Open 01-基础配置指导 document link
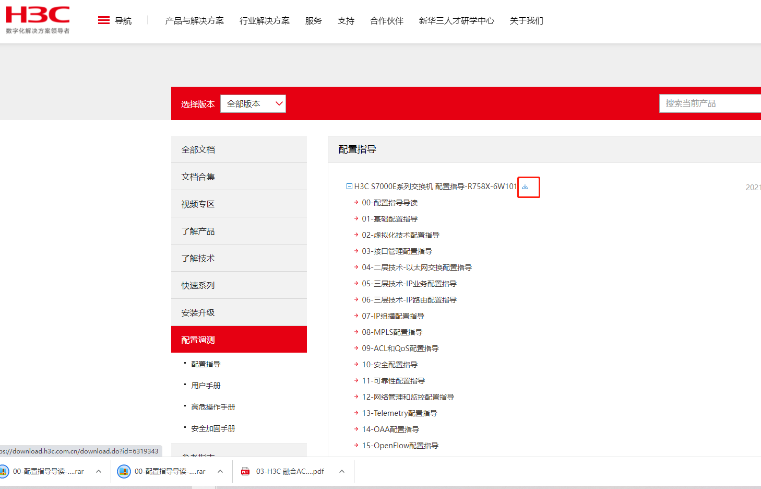The width and height of the screenshot is (761, 489). (x=390, y=219)
